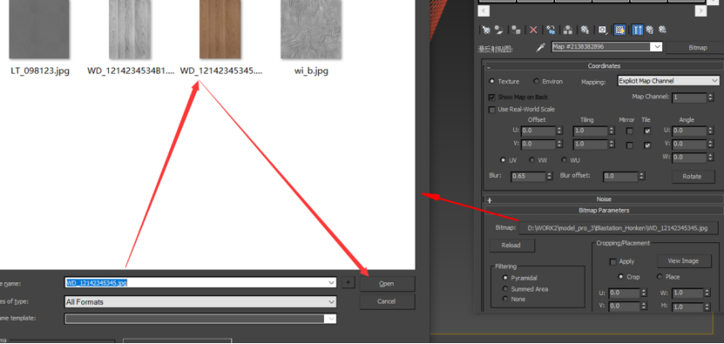724x344 pixels.
Task: Toggle the Show Map on Back checkbox
Action: click(x=491, y=98)
